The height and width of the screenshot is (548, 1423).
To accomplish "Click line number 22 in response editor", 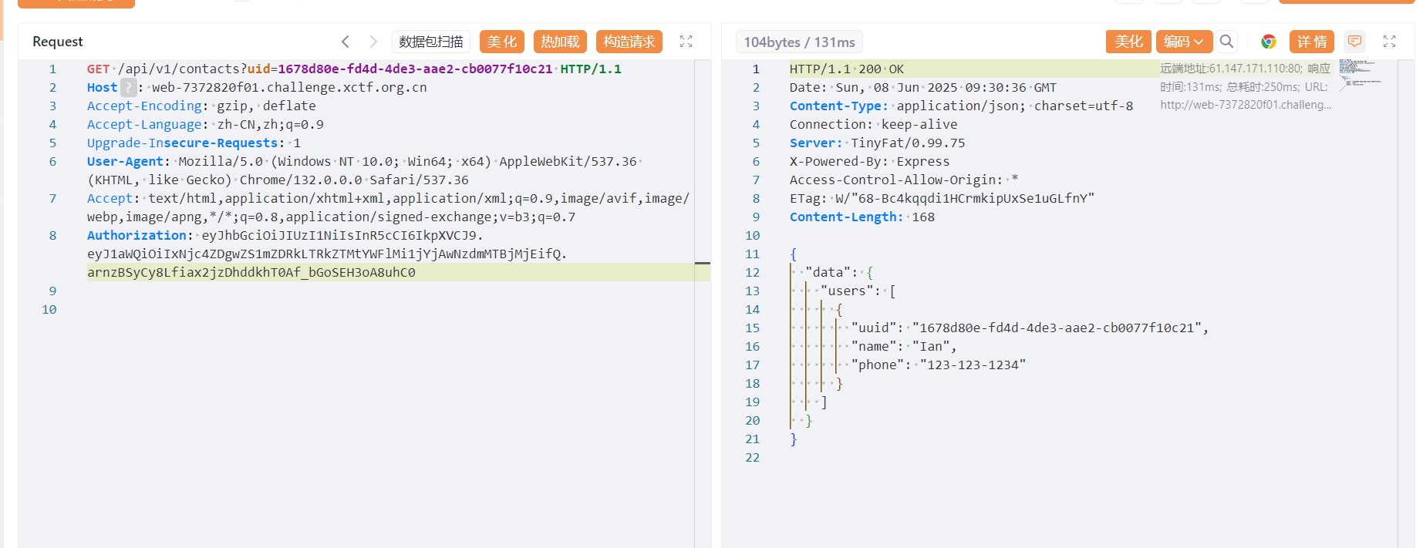I will 752,457.
